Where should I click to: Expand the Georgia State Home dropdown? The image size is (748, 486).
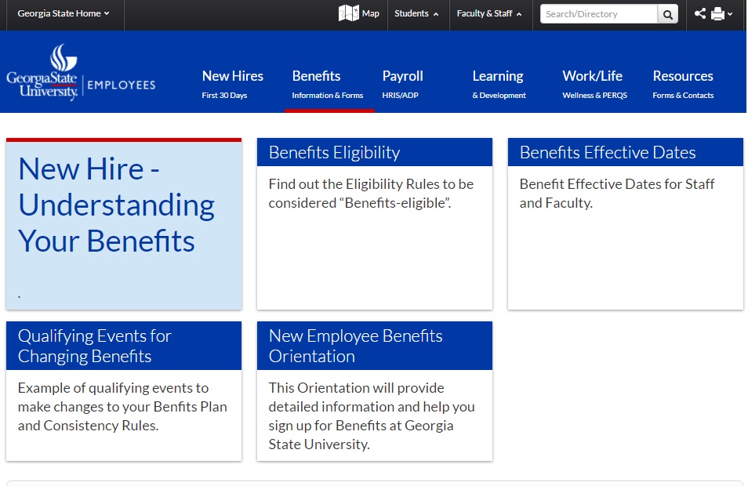(64, 13)
